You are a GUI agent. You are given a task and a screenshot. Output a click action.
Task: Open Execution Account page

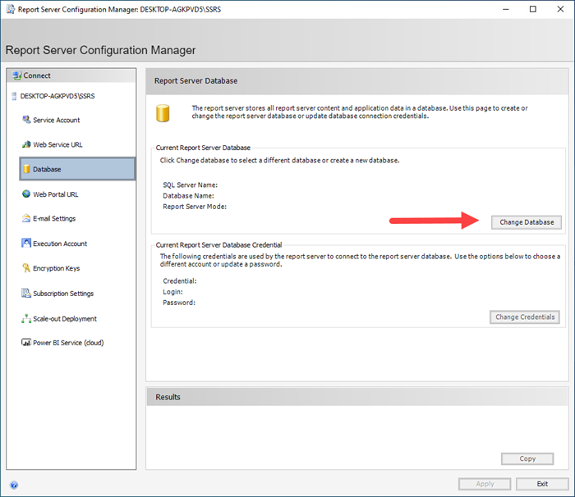click(60, 244)
